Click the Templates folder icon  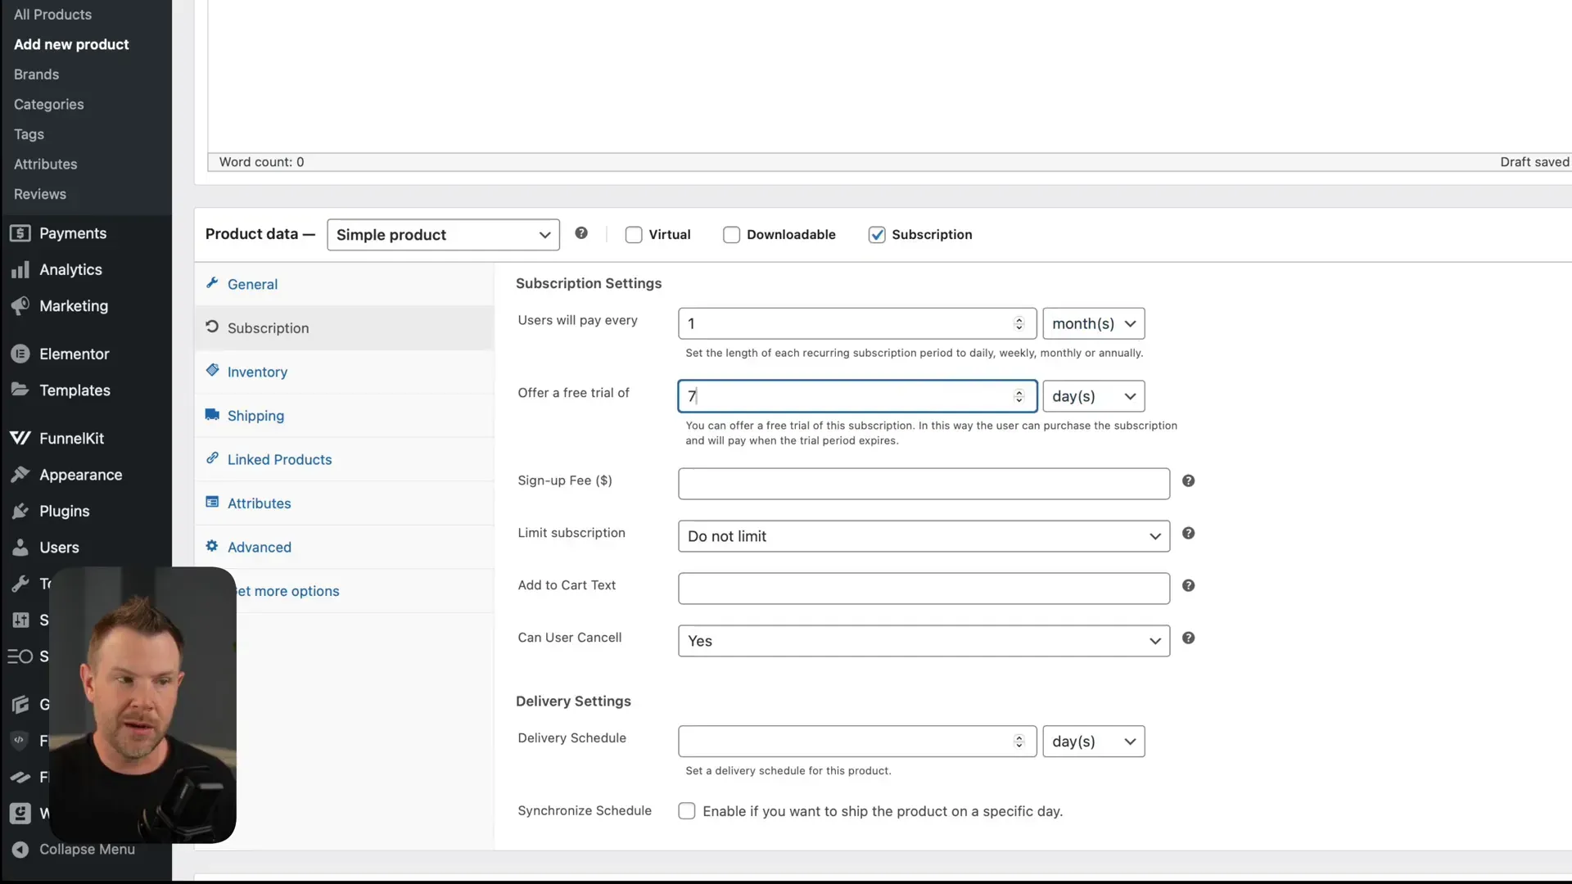pyautogui.click(x=20, y=390)
